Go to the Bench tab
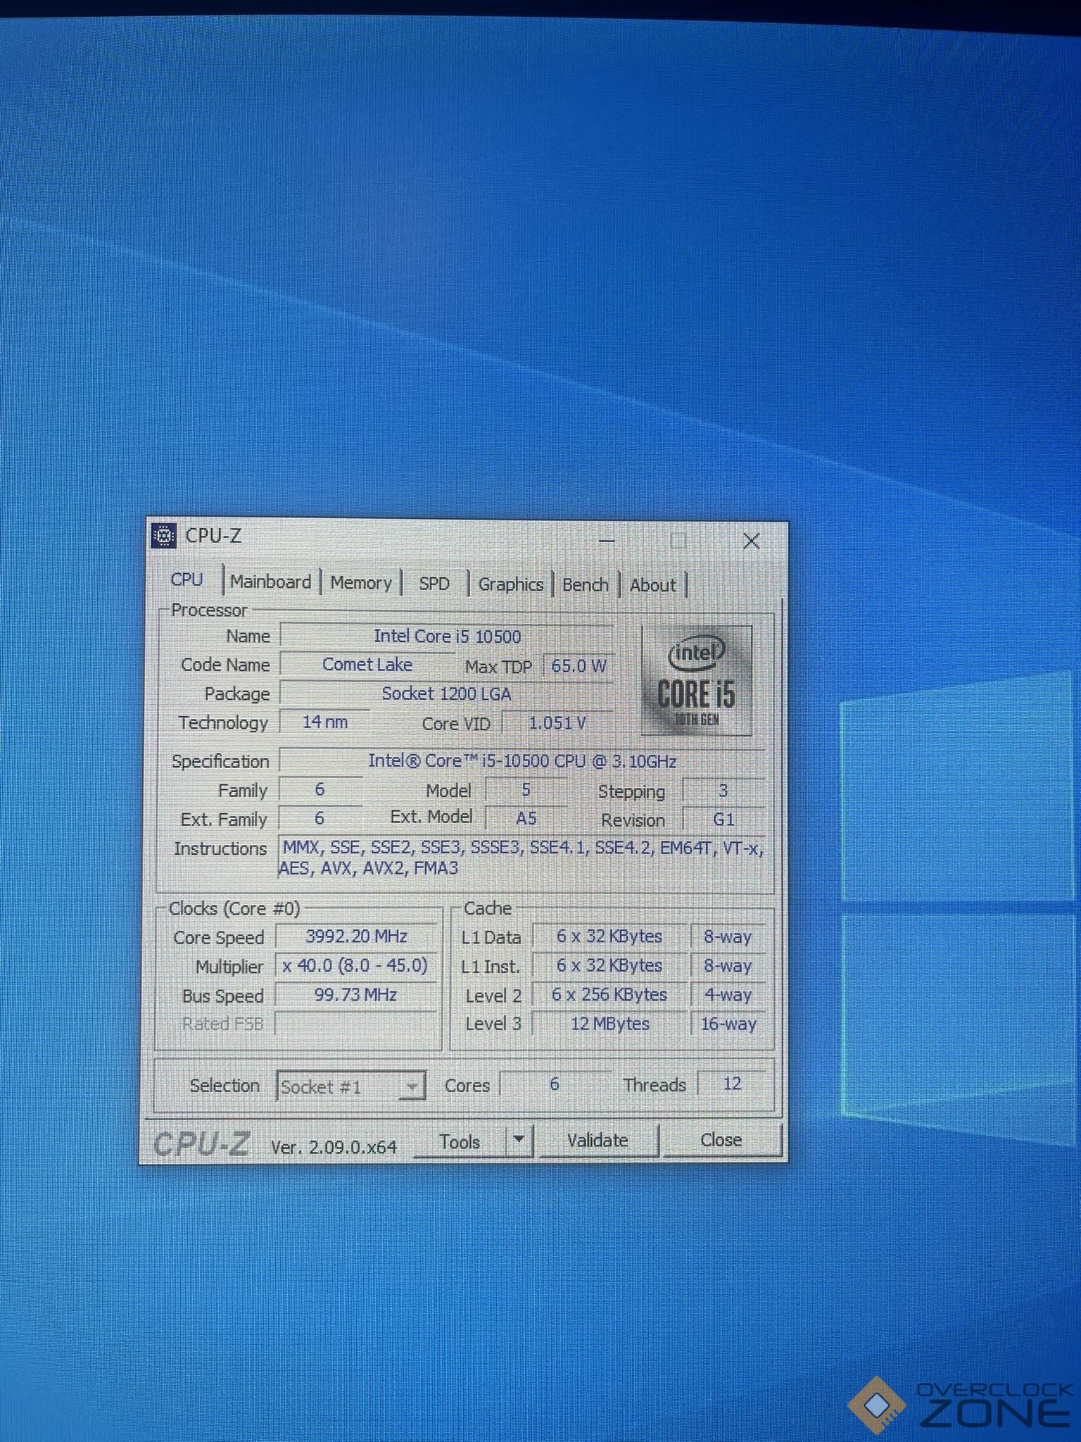The width and height of the screenshot is (1081, 1442). tap(586, 585)
